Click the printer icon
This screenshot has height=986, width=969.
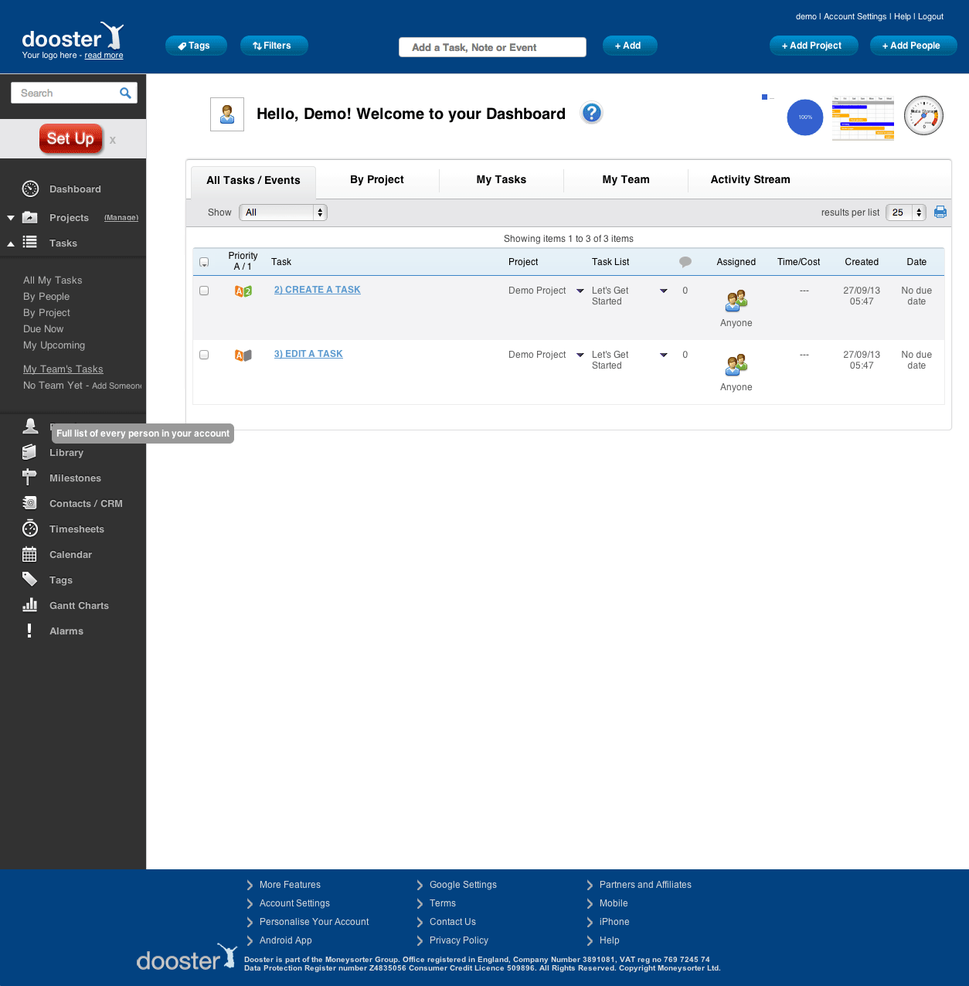pos(940,212)
